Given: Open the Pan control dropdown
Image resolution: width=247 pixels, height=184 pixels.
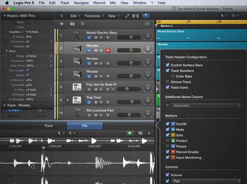Looking at the screenshot, I should [x=206, y=181].
